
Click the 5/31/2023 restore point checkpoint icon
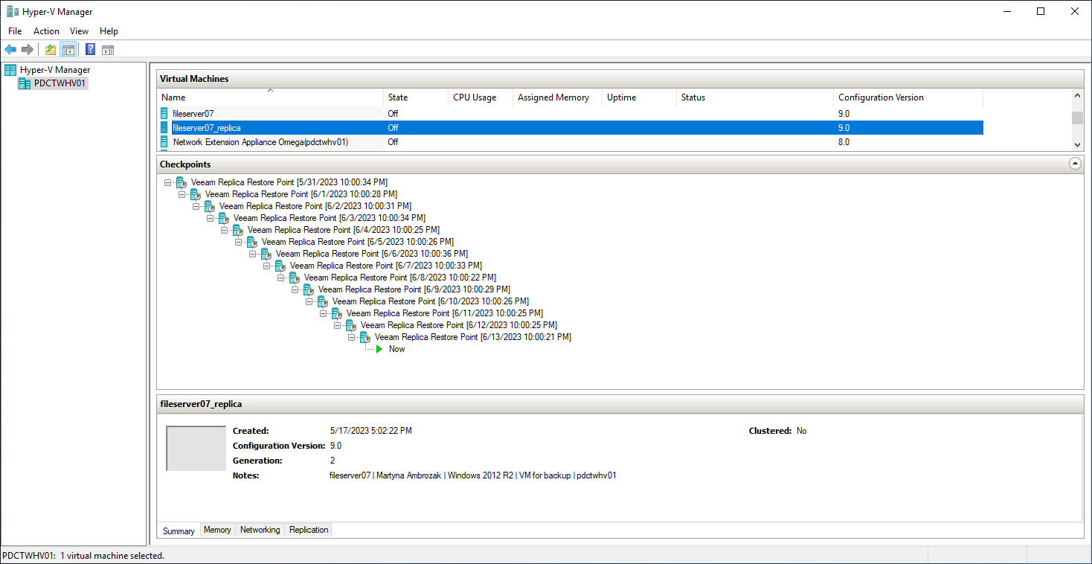coord(181,182)
